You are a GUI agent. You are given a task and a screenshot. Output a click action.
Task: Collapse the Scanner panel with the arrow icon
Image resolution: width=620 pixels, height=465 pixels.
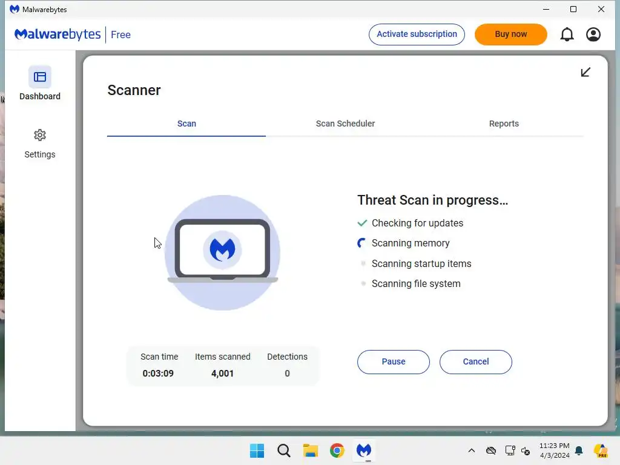click(x=585, y=72)
